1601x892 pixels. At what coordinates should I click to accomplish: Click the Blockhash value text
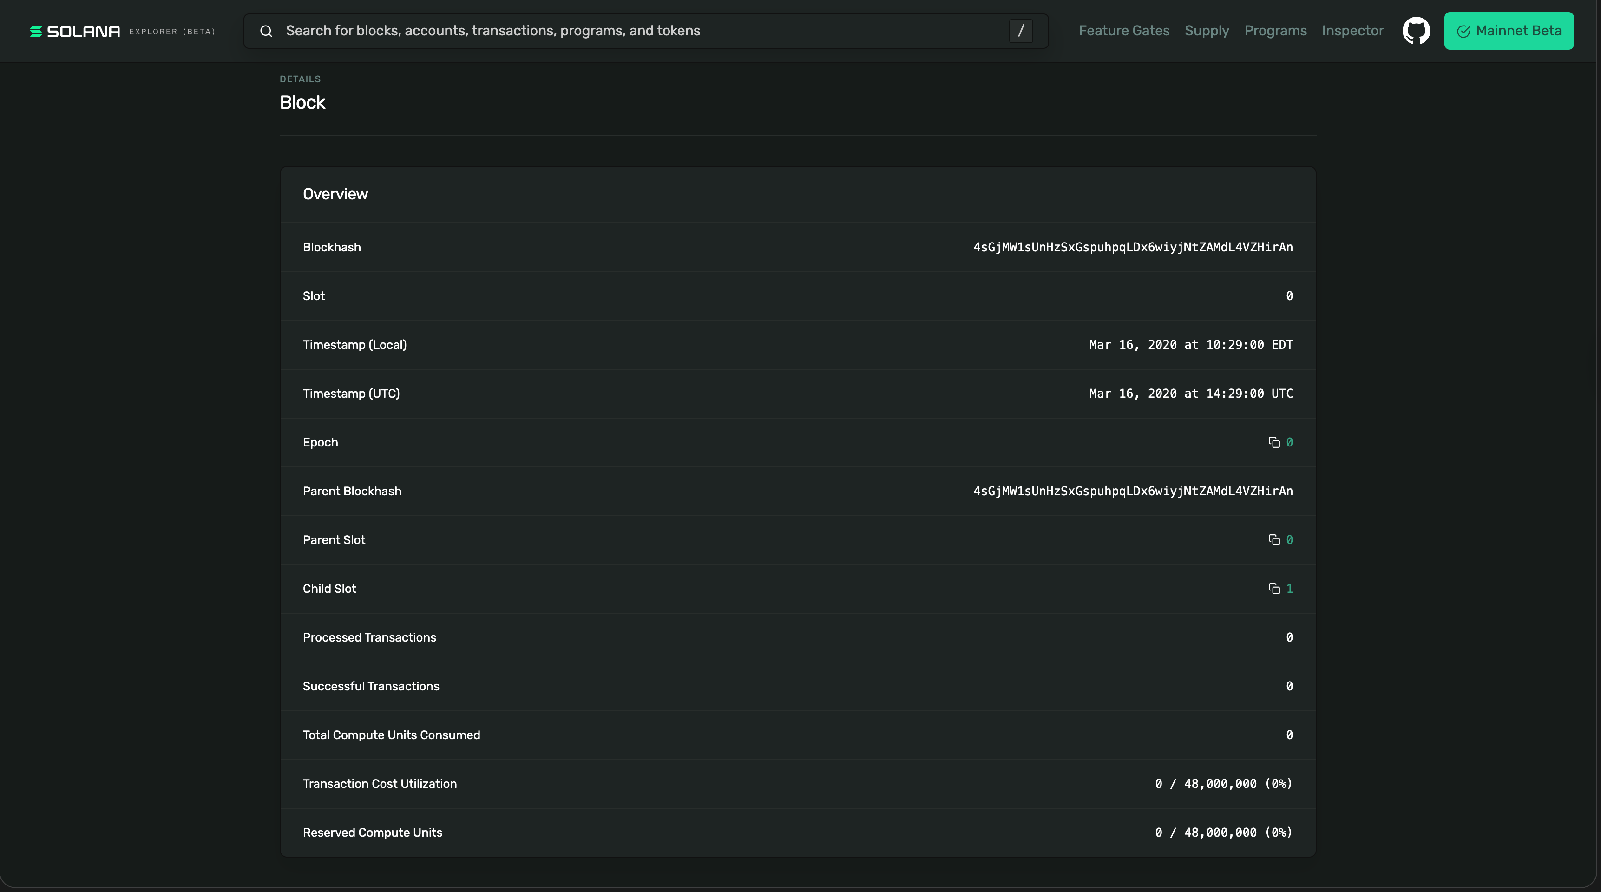point(1132,248)
